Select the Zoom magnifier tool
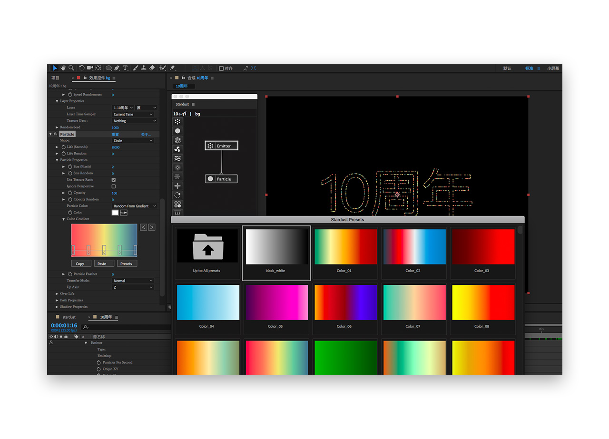The width and height of the screenshot is (609, 439). point(71,68)
